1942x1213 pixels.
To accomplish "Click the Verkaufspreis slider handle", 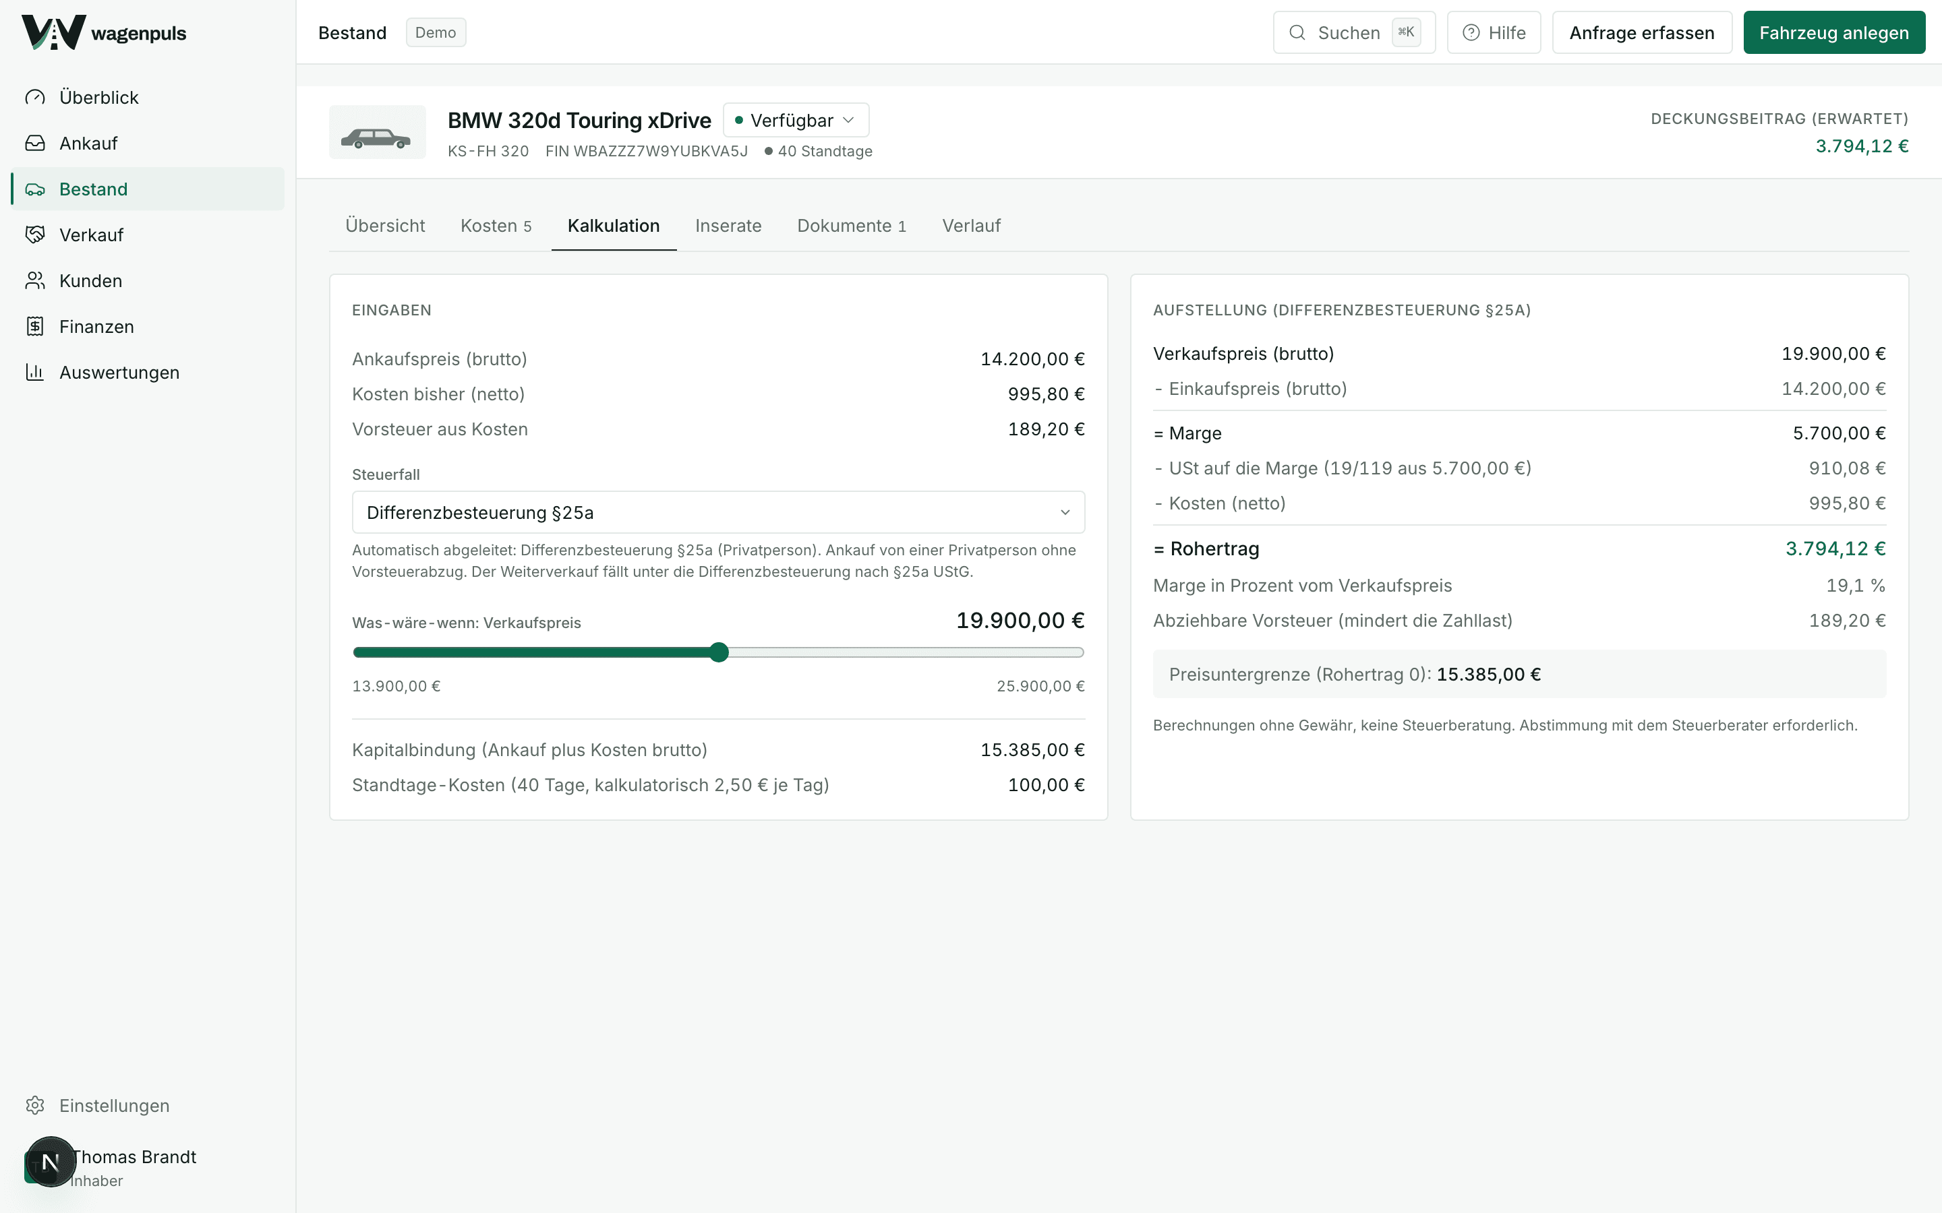I will pyautogui.click(x=719, y=652).
